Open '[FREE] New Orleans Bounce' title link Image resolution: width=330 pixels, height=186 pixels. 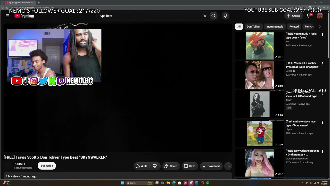[302, 153]
